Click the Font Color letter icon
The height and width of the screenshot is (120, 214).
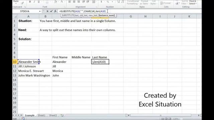[x=62, y=2]
